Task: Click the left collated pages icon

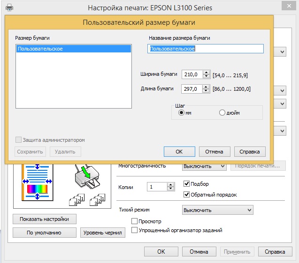Action: 77,200
